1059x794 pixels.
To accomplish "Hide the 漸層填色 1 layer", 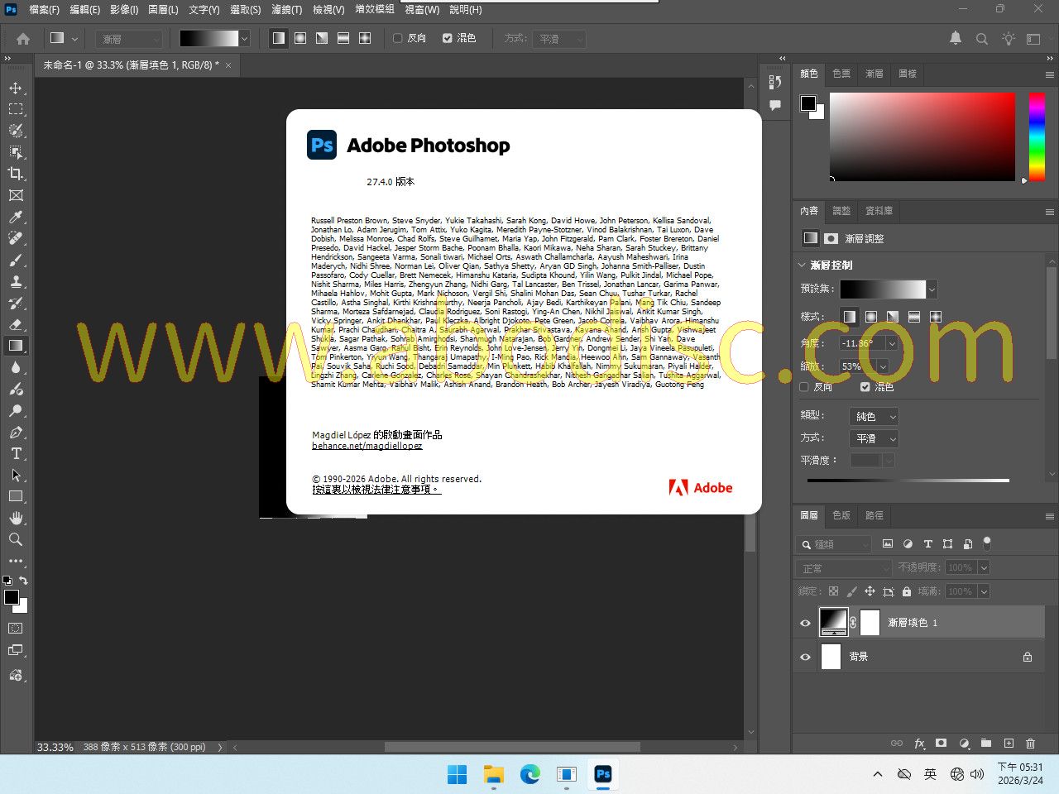I will click(x=805, y=623).
